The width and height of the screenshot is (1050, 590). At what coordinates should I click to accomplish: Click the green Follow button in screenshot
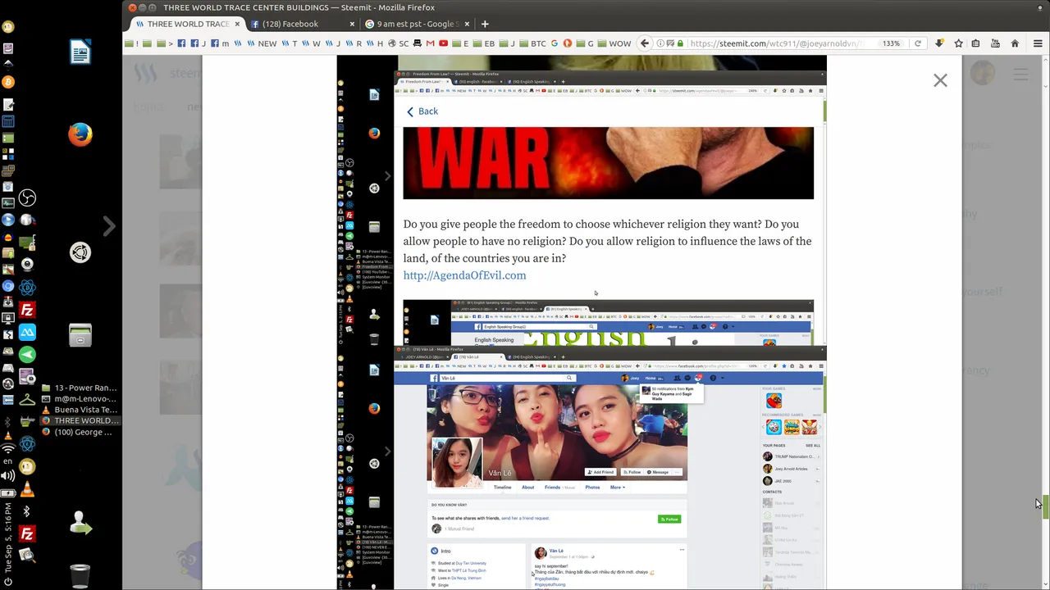[x=669, y=519]
